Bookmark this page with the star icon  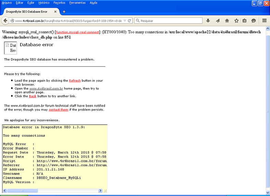click(x=236, y=21)
